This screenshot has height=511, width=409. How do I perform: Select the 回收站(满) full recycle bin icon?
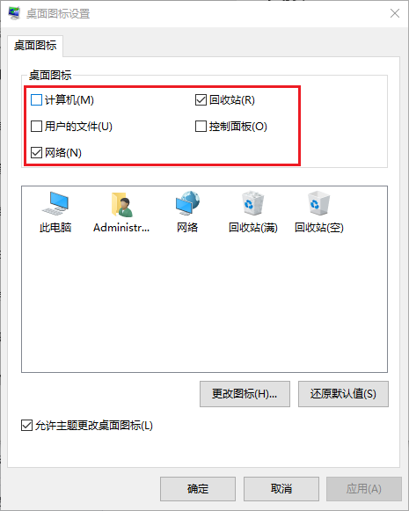(x=252, y=203)
